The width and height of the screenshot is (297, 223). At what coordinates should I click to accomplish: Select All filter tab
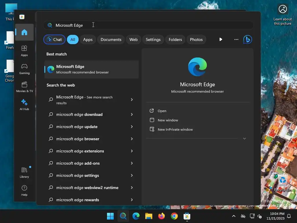tap(73, 39)
